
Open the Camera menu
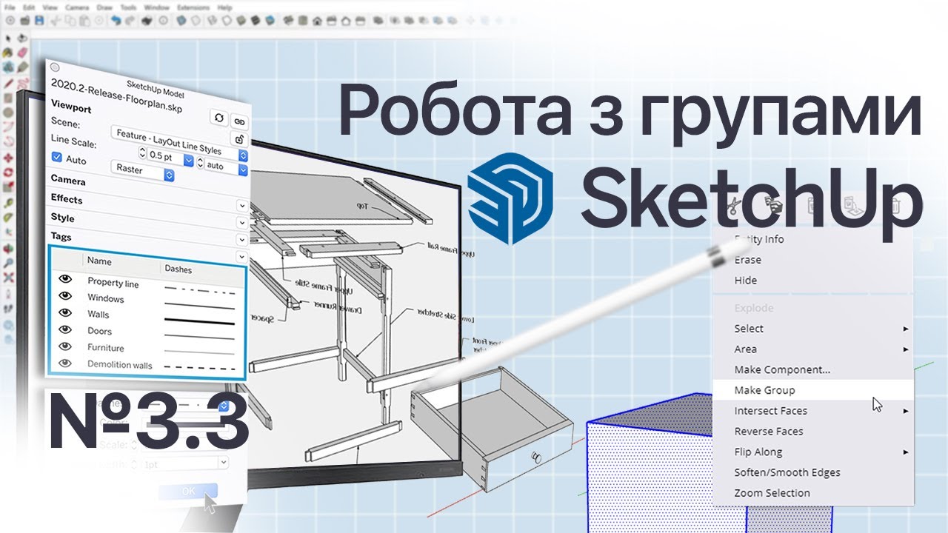pyautogui.click(x=77, y=7)
